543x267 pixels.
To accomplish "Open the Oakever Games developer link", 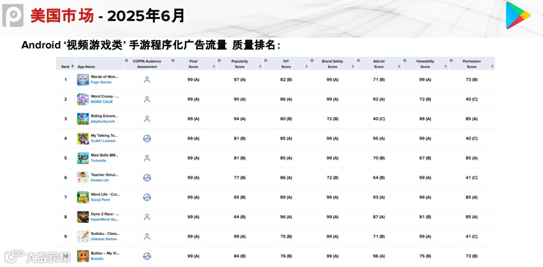I will pyautogui.click(x=104, y=239).
